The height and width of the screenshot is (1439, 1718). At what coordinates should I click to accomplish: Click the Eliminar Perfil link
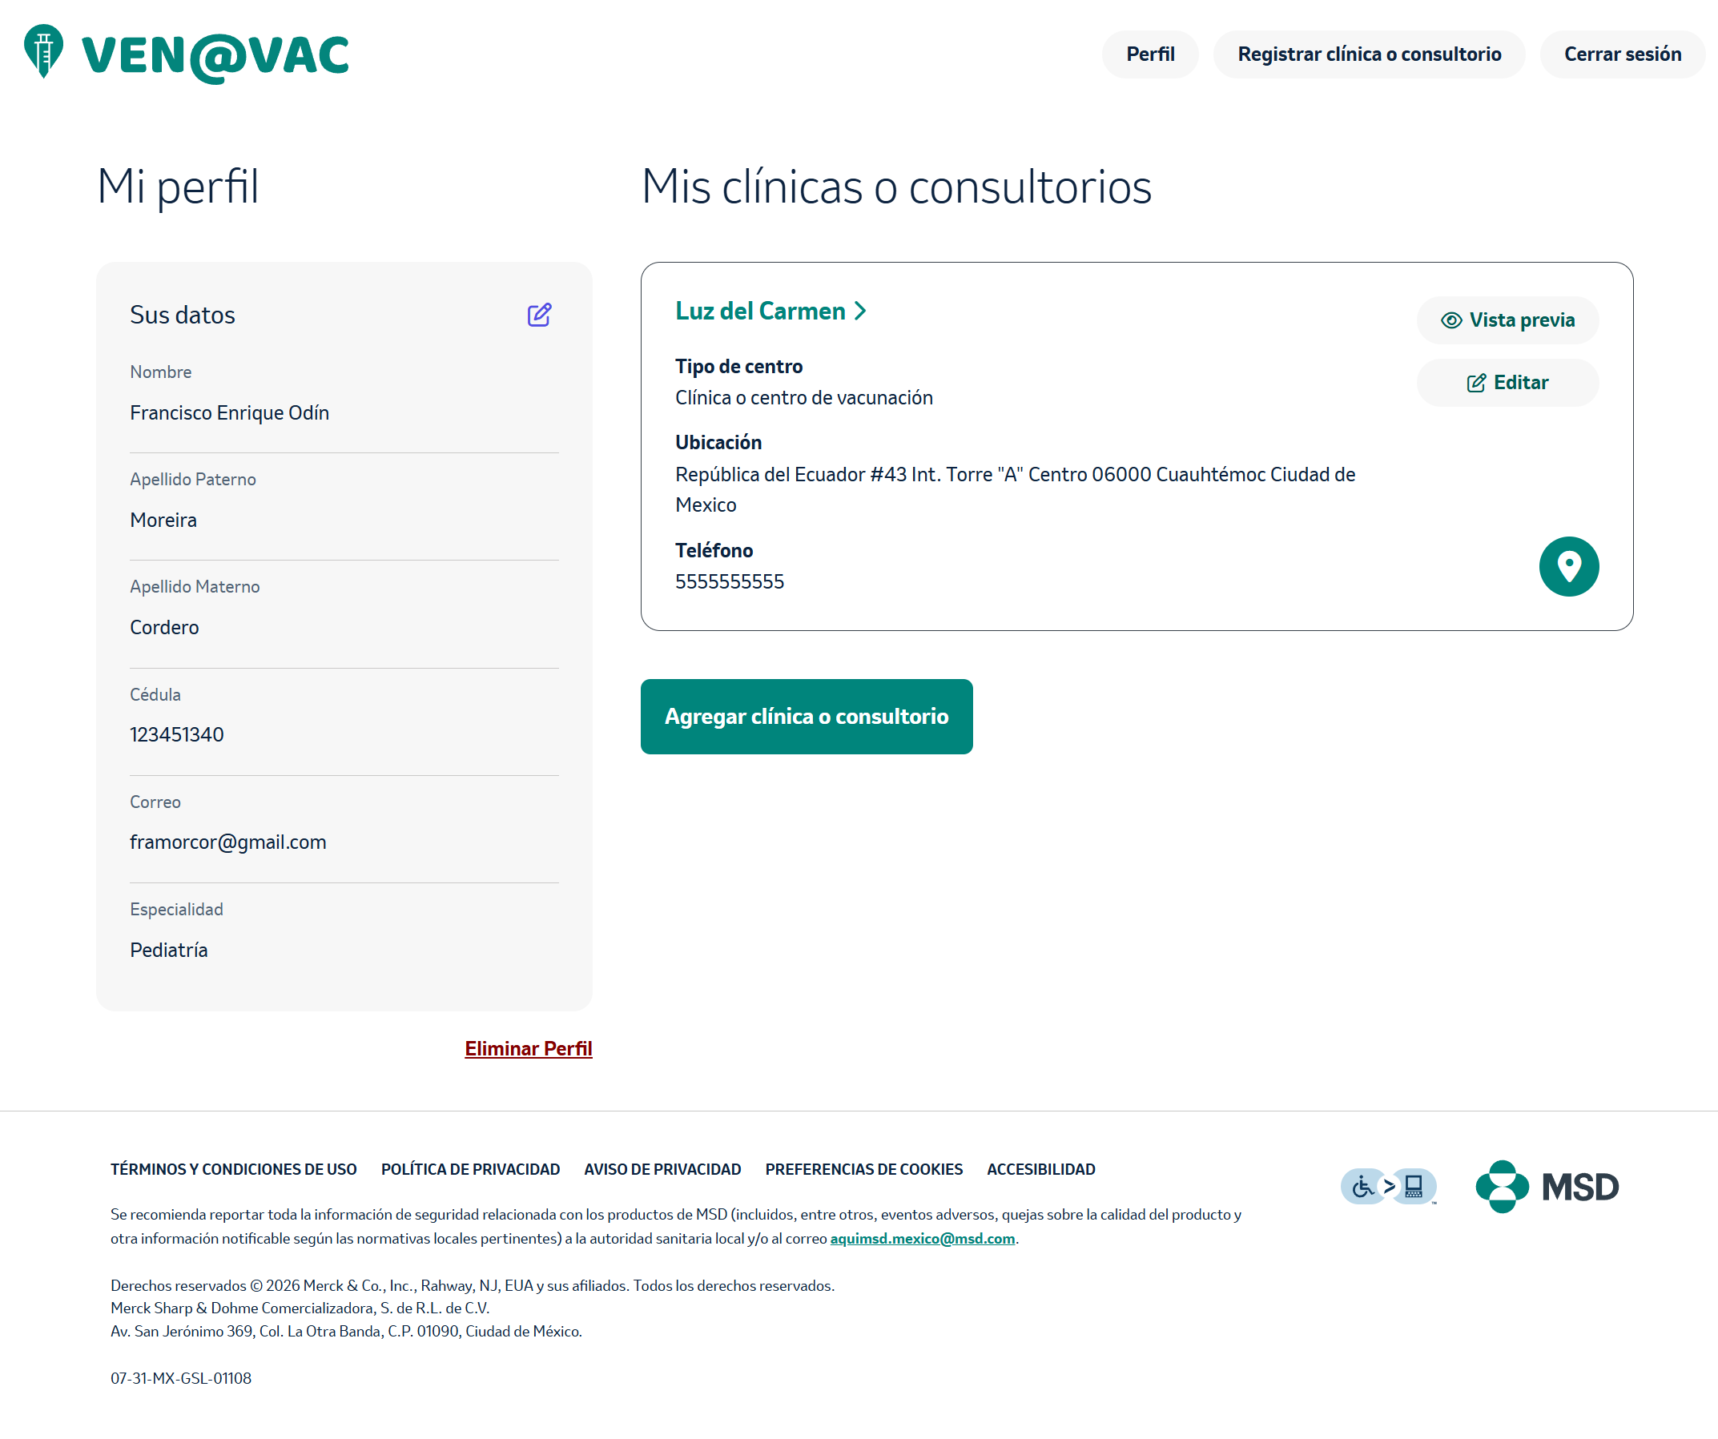pos(529,1048)
